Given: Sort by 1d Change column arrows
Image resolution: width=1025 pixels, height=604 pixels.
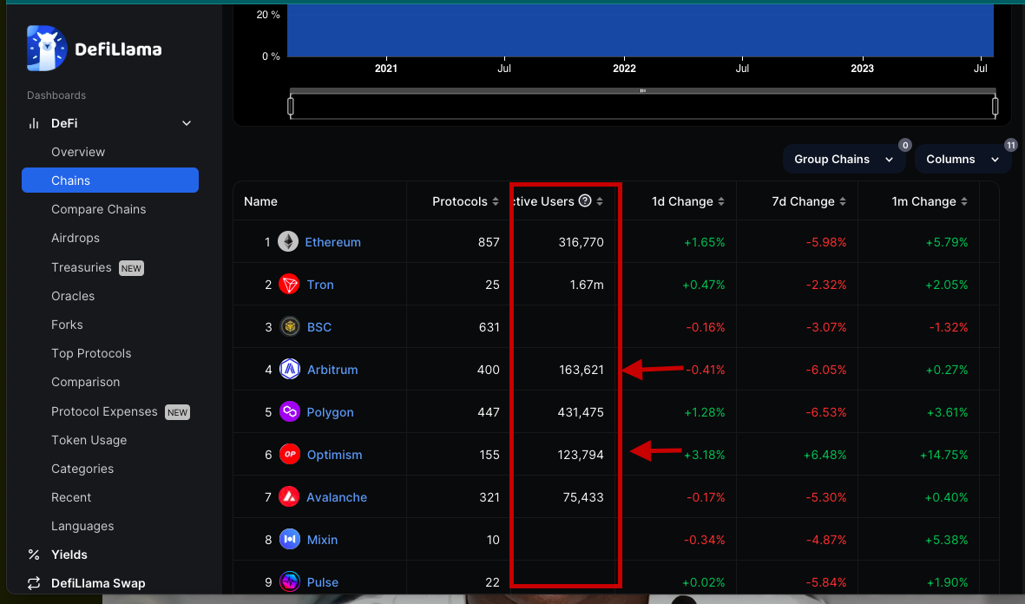Looking at the screenshot, I should 721,201.
